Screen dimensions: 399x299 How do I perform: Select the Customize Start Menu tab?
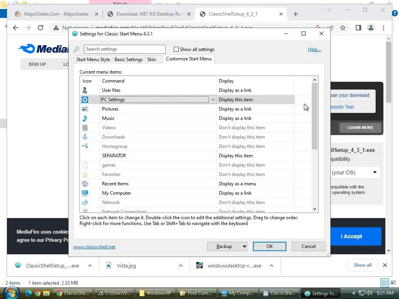(x=189, y=59)
